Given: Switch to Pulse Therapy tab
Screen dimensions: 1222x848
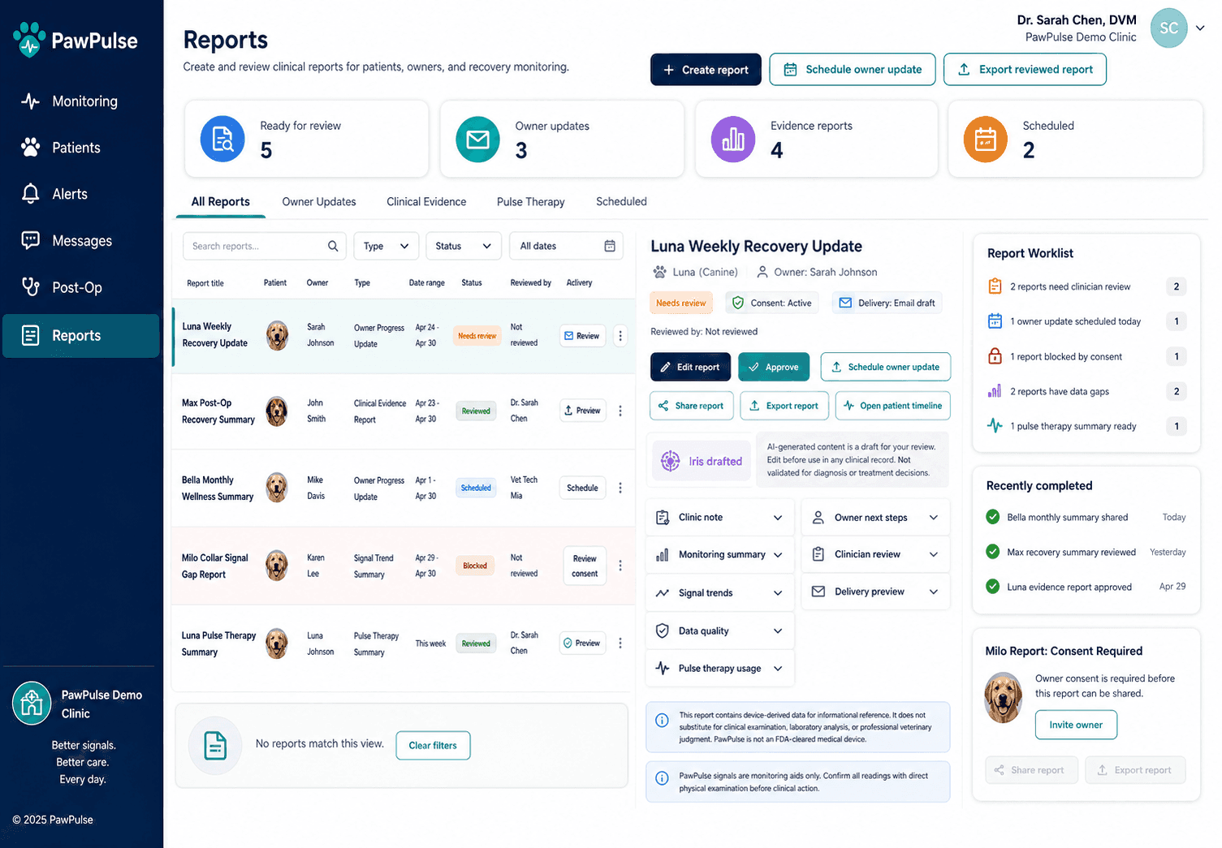Looking at the screenshot, I should [x=530, y=202].
